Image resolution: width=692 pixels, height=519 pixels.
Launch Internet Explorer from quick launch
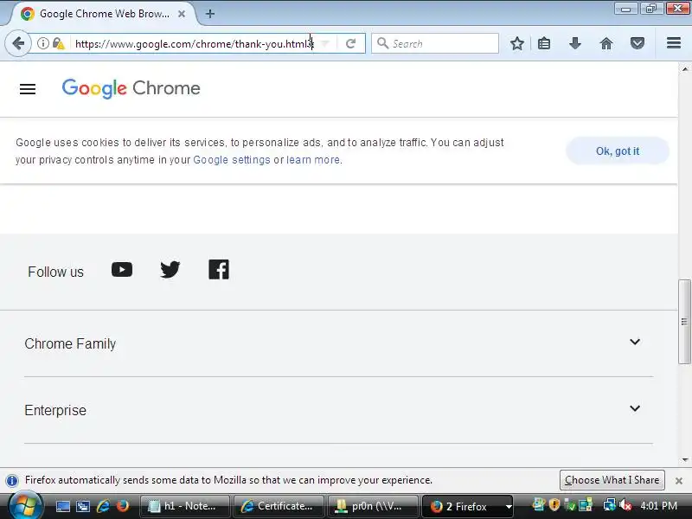pyautogui.click(x=103, y=506)
